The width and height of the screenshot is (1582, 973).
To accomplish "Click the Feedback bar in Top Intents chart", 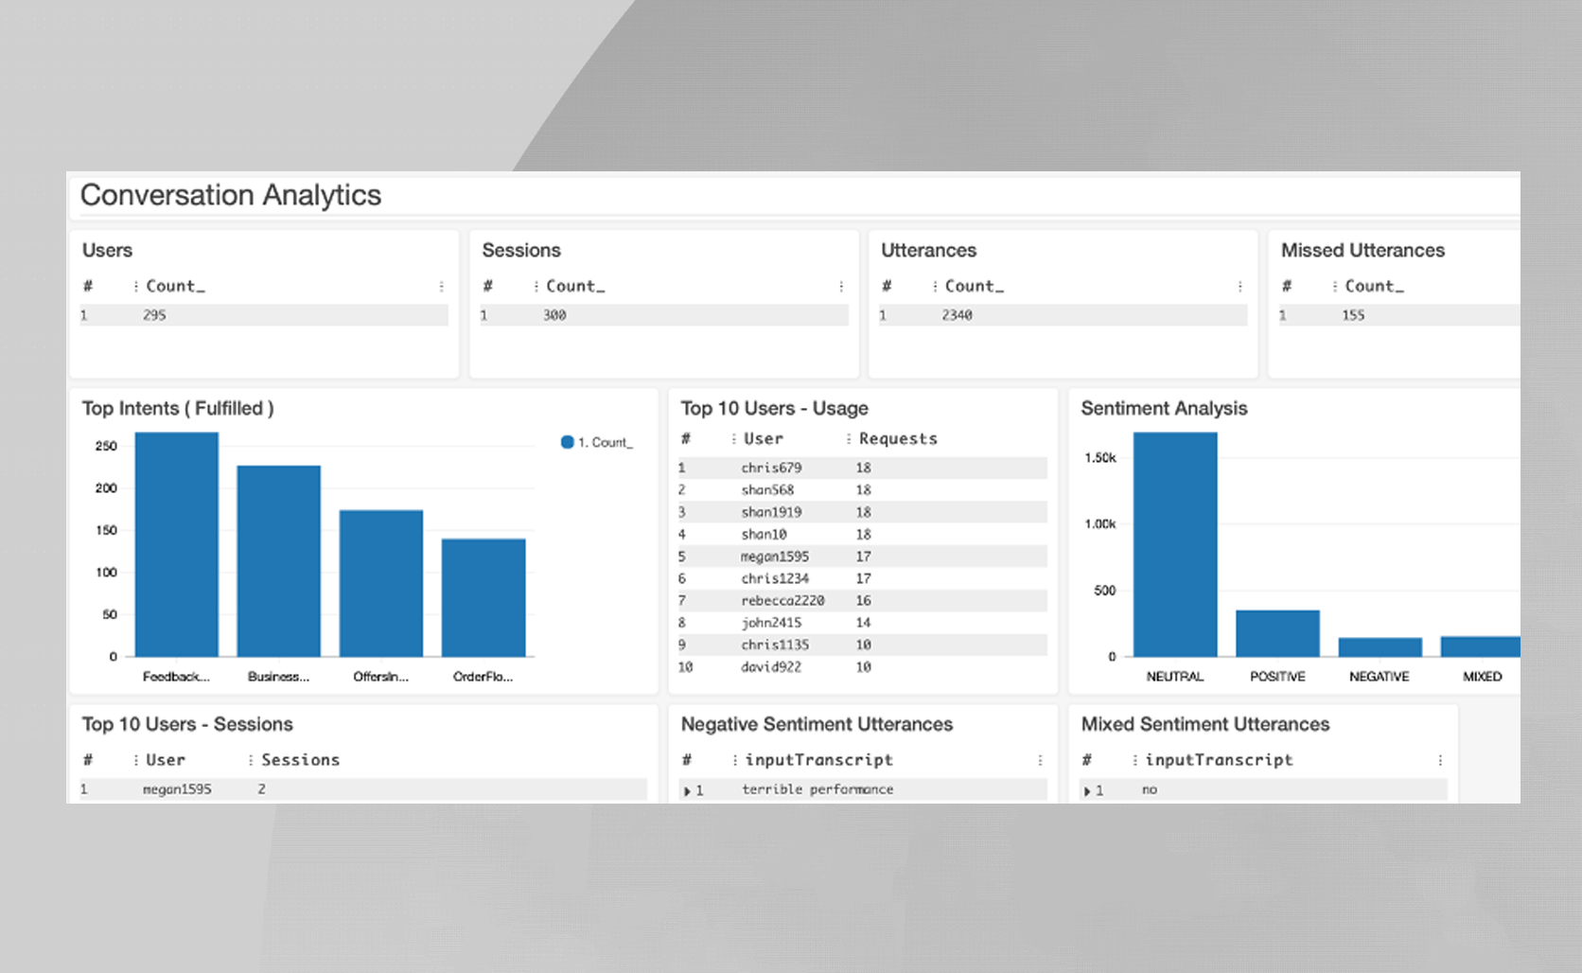I will coord(177,544).
